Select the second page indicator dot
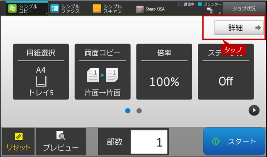The width and height of the screenshot is (267, 157). [x=139, y=111]
